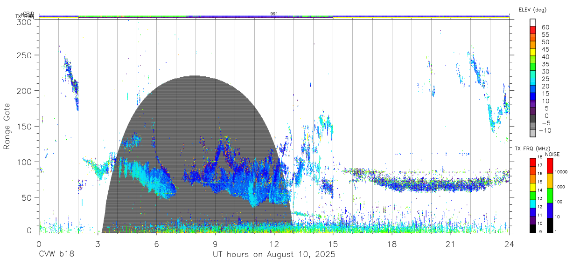This screenshot has height=264, width=573.
Task: Select the black 9-10 MHz TX FRQ band
Action: coord(533,228)
